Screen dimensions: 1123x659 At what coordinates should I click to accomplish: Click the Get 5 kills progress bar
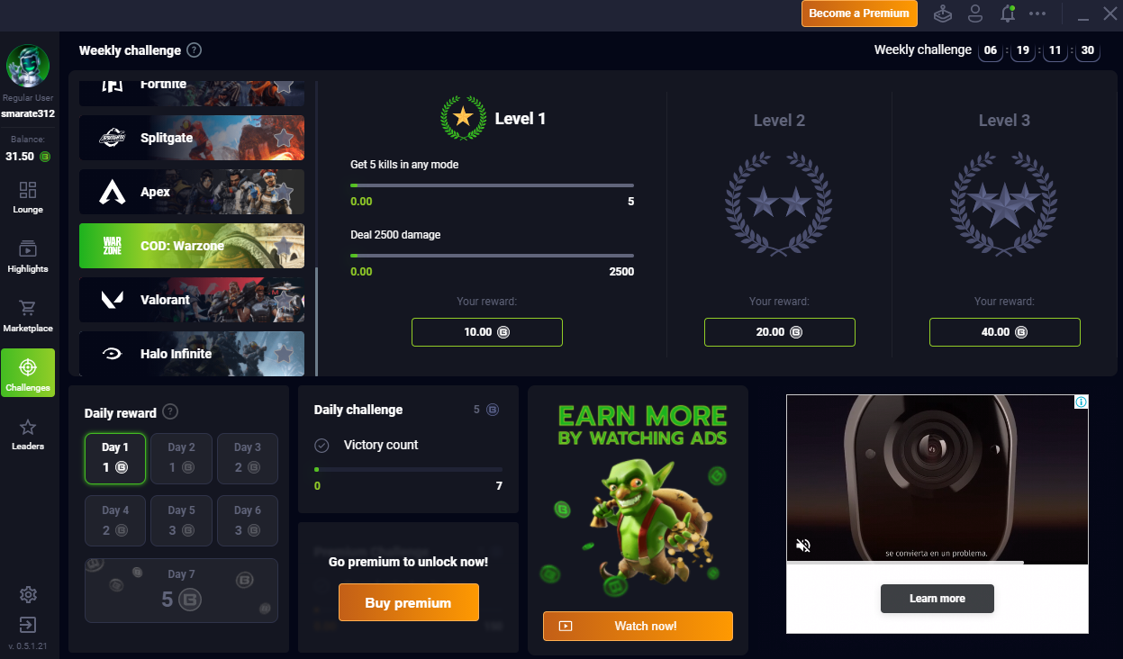pyautogui.click(x=492, y=185)
